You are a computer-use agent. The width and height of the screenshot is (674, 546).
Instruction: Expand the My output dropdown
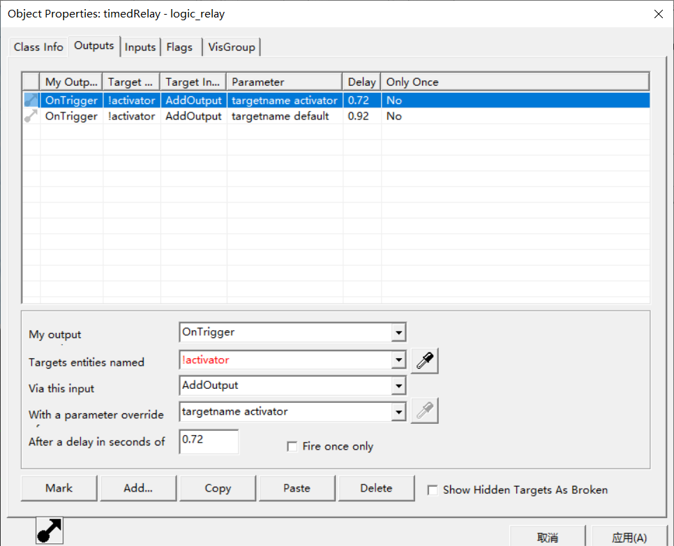399,332
